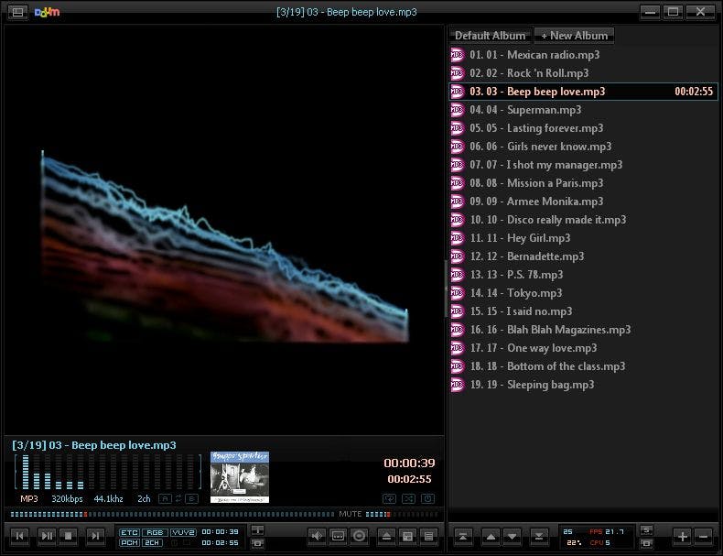Screen dimensions: 723x556
Task: Open file with the eject icon
Action: click(x=386, y=536)
